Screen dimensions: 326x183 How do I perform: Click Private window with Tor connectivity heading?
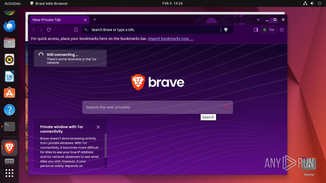(x=62, y=129)
